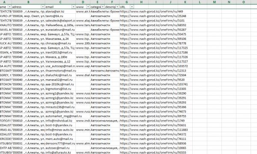
Task: Select the address cell with мкр. Ожет
Action: (x=28, y=16)
